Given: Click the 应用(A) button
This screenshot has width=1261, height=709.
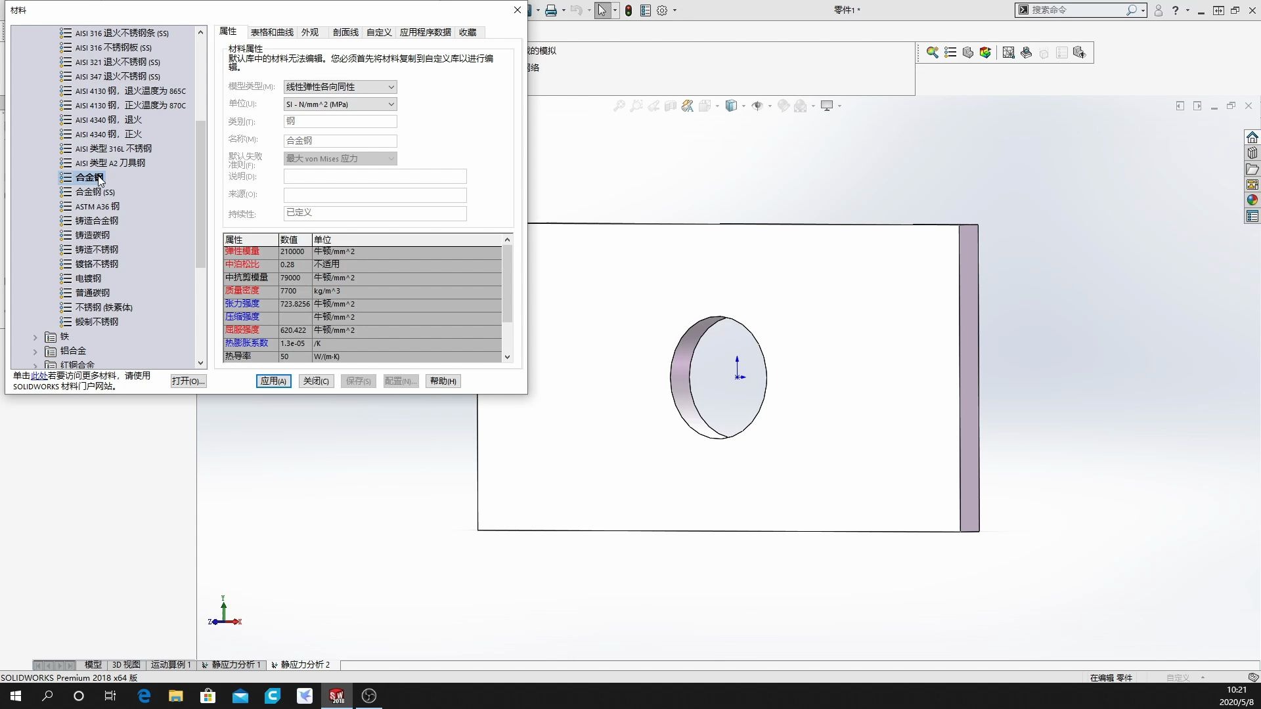Looking at the screenshot, I should [x=273, y=381].
